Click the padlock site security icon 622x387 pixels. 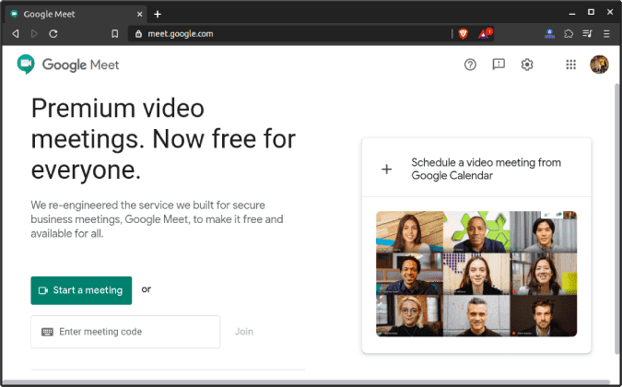point(138,34)
